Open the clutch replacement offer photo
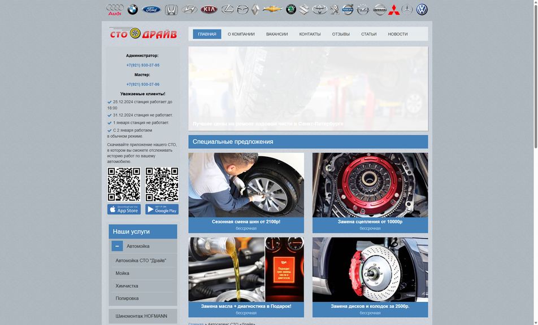 pos(370,185)
